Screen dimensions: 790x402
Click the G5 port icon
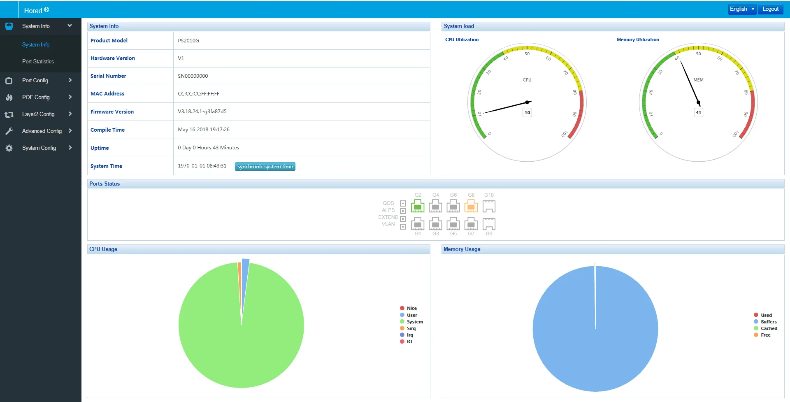[453, 224]
